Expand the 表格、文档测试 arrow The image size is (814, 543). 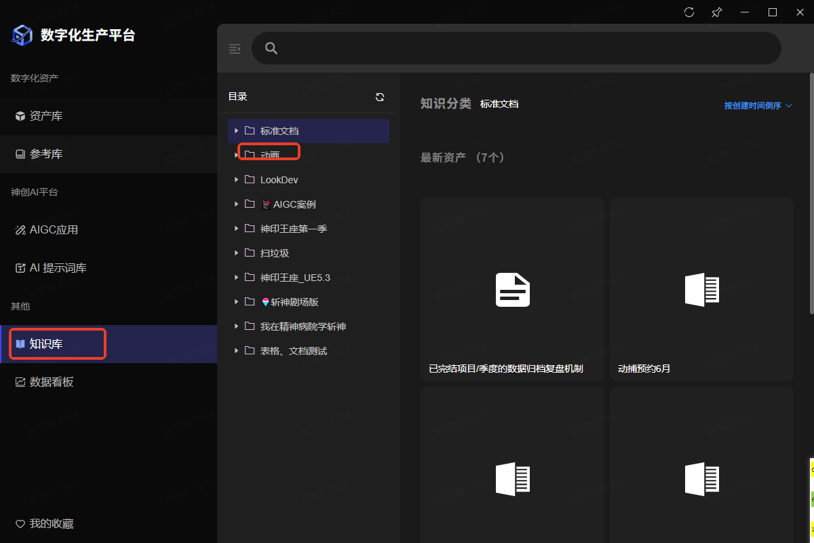[236, 350]
